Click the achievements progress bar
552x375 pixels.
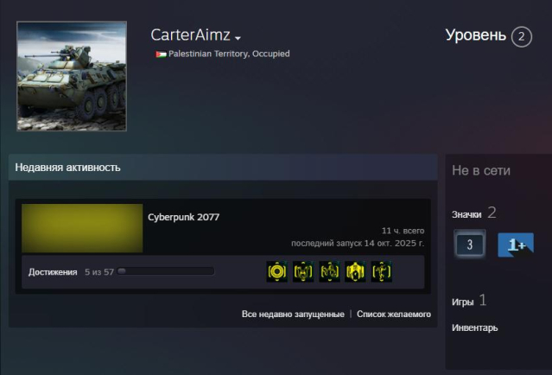pyautogui.click(x=166, y=271)
